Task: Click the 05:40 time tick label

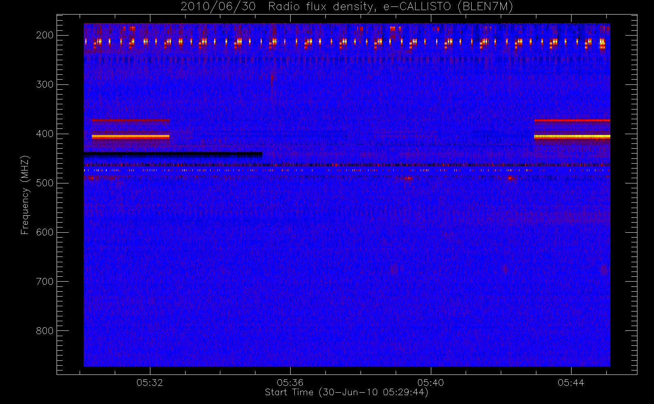Action: 430,383
